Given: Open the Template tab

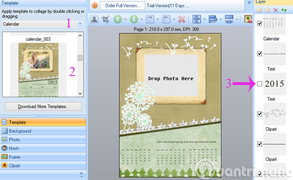Looking at the screenshot, I should pyautogui.click(x=43, y=122).
